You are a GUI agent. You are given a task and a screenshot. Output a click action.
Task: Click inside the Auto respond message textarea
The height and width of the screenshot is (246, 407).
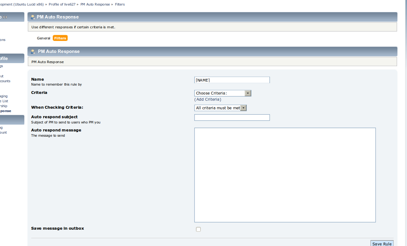pyautogui.click(x=285, y=175)
